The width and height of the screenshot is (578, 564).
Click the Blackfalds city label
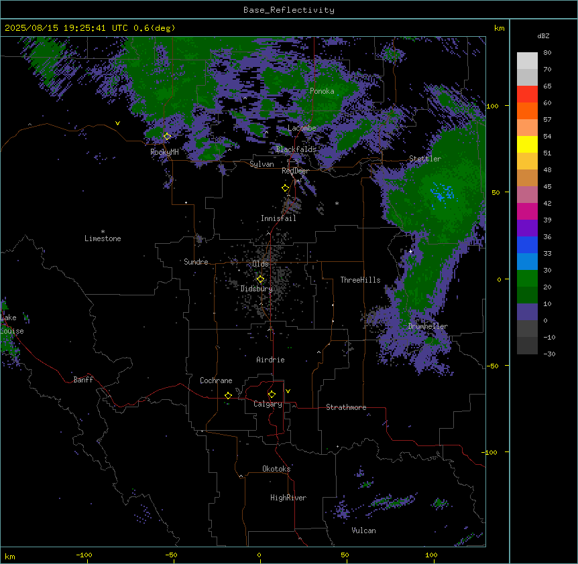tap(296, 149)
